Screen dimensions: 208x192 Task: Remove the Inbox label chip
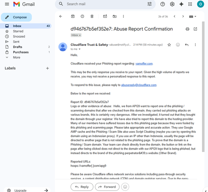click(80, 35)
